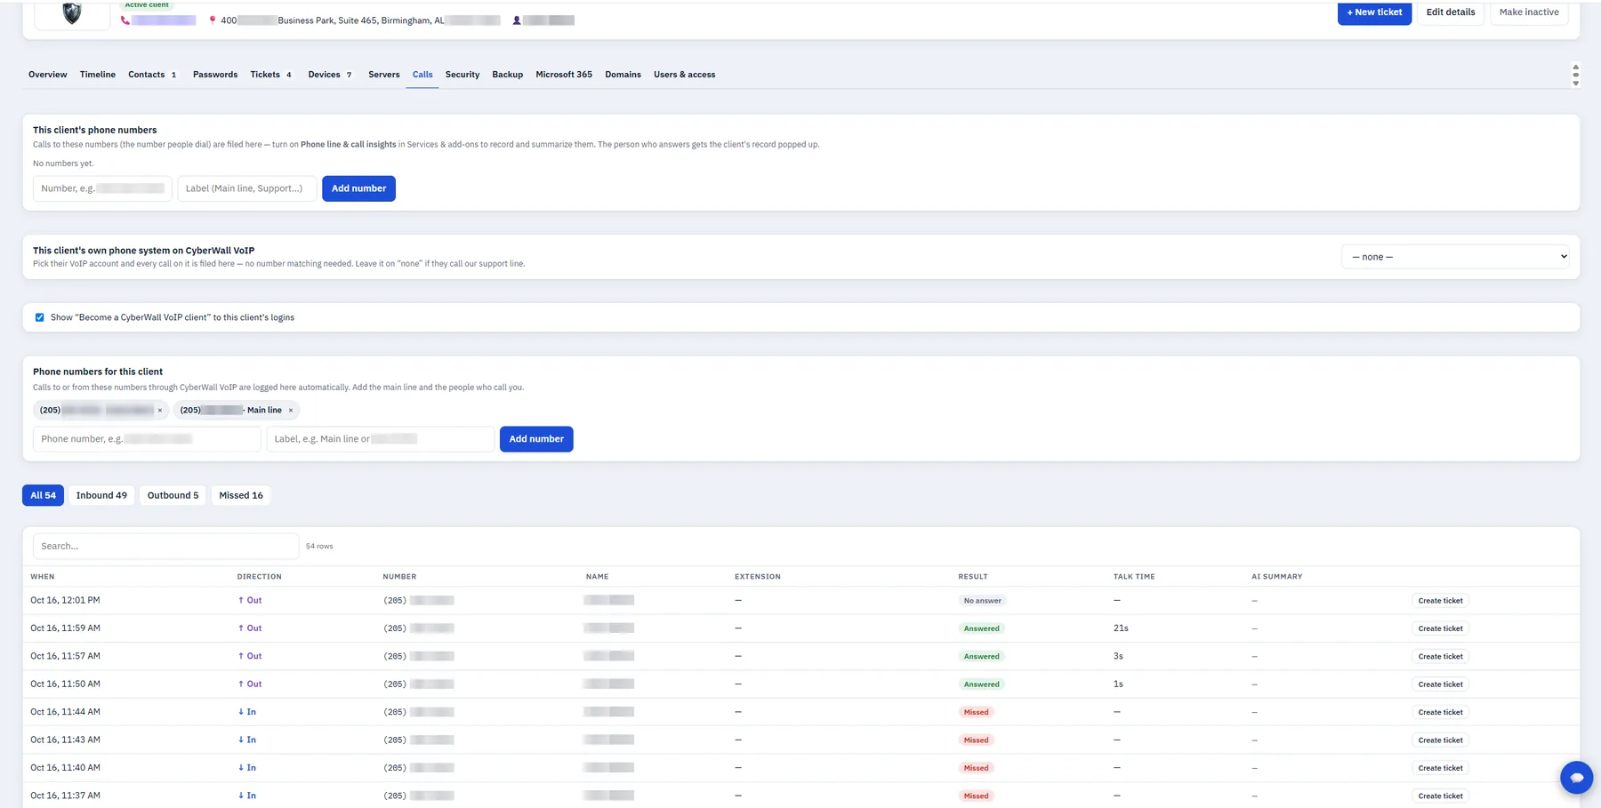Click the Out arrow for 12:01 PM call

coord(240,601)
